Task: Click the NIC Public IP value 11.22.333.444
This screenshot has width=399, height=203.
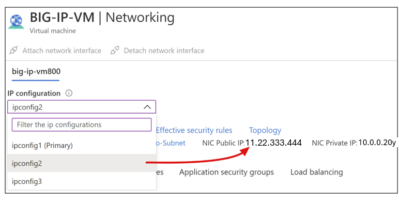Action: coord(273,143)
